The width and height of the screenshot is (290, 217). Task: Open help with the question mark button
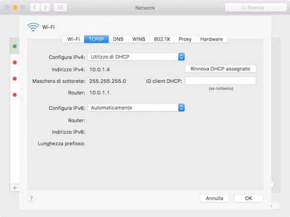[x=31, y=198]
